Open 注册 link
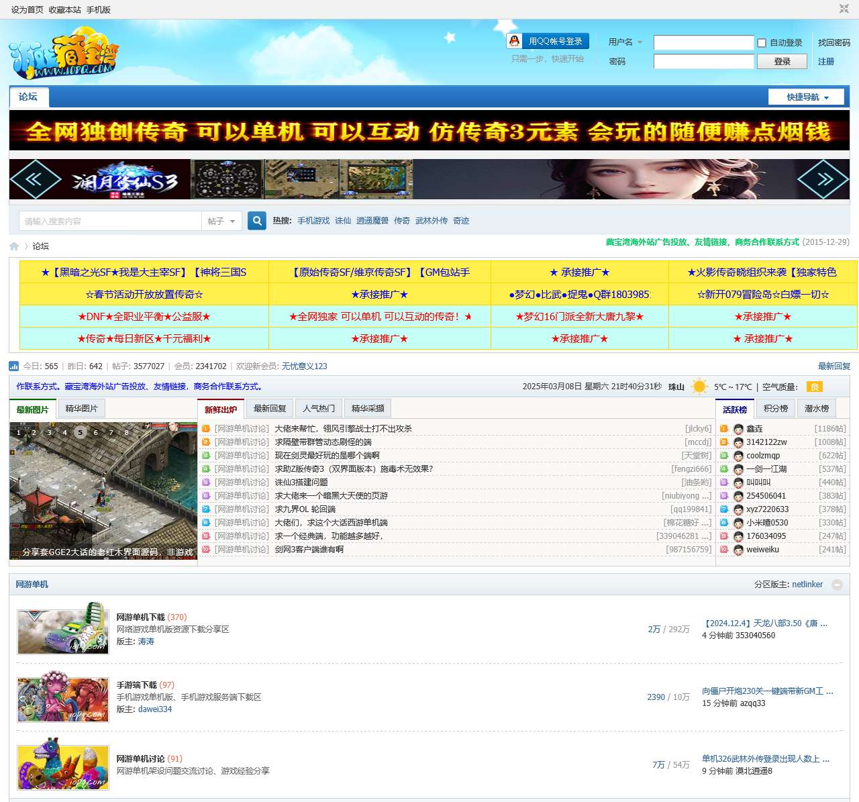Screen dimensions: 859x802 click(x=825, y=61)
